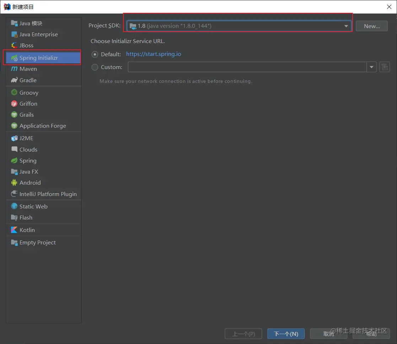Click the Maven m icon
This screenshot has width=397, height=344.
pyautogui.click(x=14, y=69)
